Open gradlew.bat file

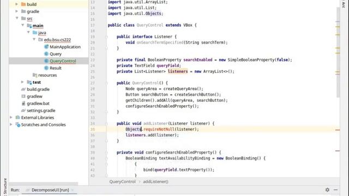pos(38,103)
